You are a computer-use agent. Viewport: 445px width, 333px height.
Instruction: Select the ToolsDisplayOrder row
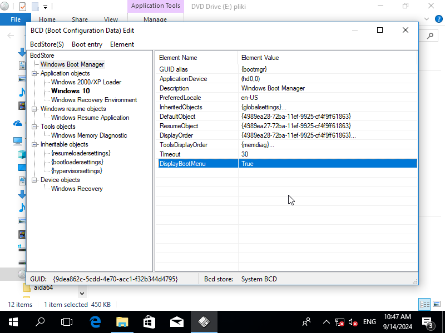coord(288,145)
